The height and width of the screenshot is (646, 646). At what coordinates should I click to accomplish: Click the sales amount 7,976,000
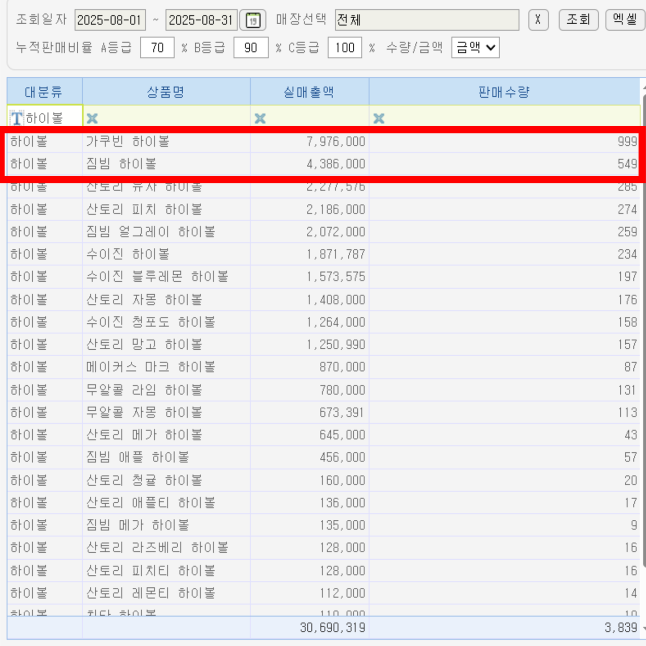336,141
